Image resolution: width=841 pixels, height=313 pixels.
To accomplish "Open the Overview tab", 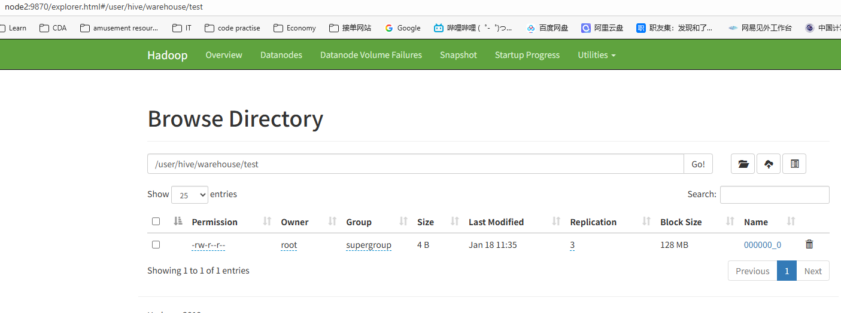I will coord(224,55).
